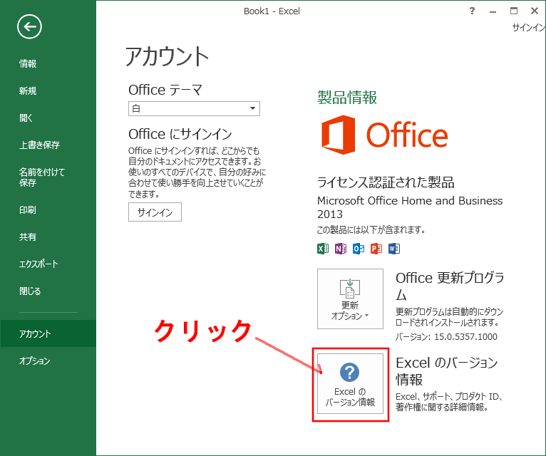
Task: Click the 製品情報 heading
Action: coord(347,97)
